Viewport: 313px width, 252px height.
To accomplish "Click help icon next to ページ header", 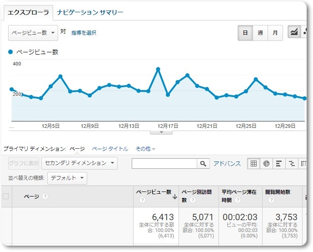I will [45, 197].
